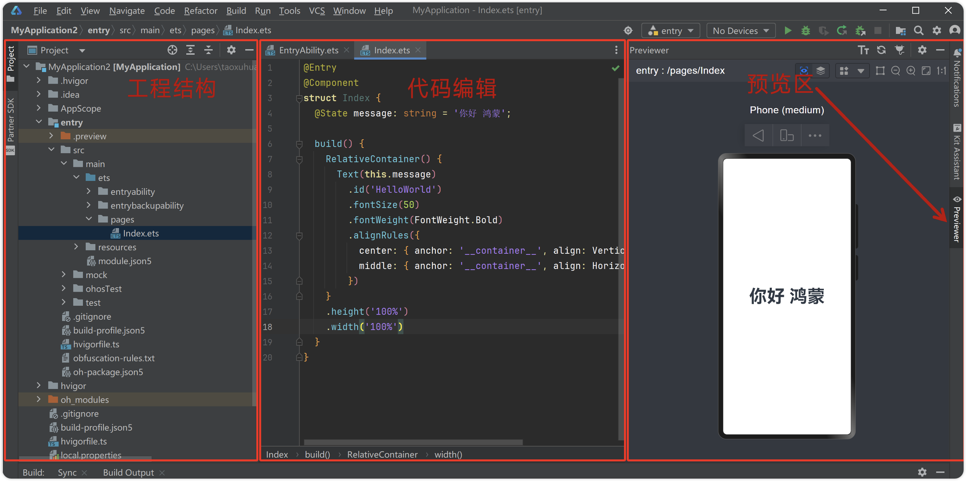Screen dimensions: 966x481
Task: Click the editor horizontal scrollbar
Action: (x=413, y=442)
